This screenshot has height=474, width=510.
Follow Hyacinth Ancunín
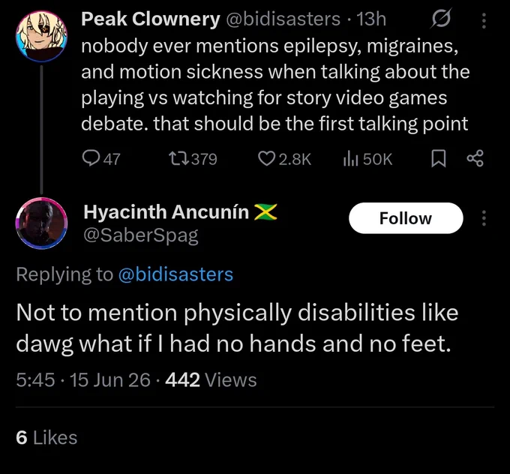(406, 218)
